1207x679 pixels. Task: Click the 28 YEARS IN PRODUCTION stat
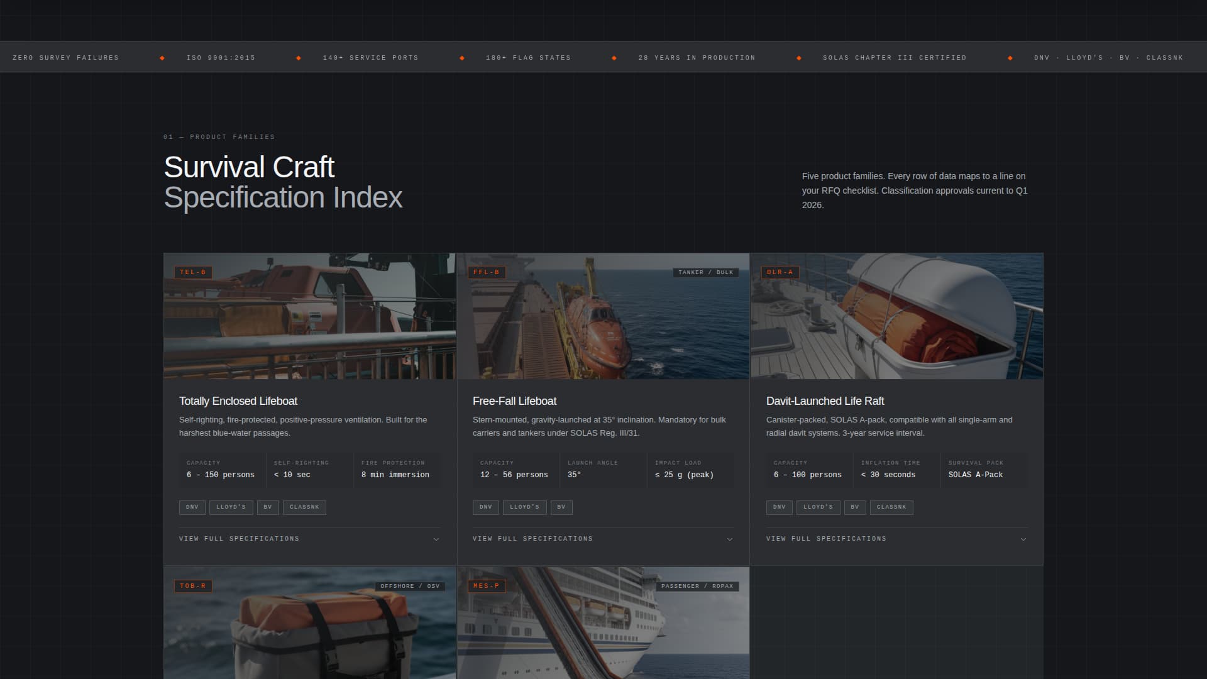pyautogui.click(x=697, y=57)
